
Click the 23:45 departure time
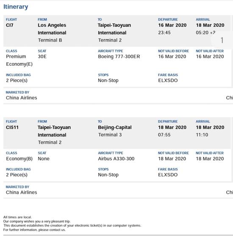point(164,33)
